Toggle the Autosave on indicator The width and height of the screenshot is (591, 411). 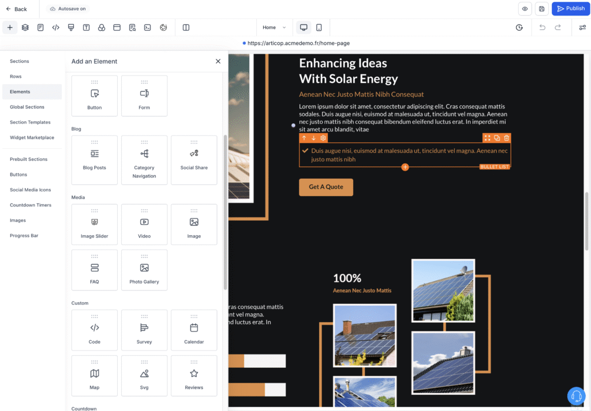click(68, 9)
